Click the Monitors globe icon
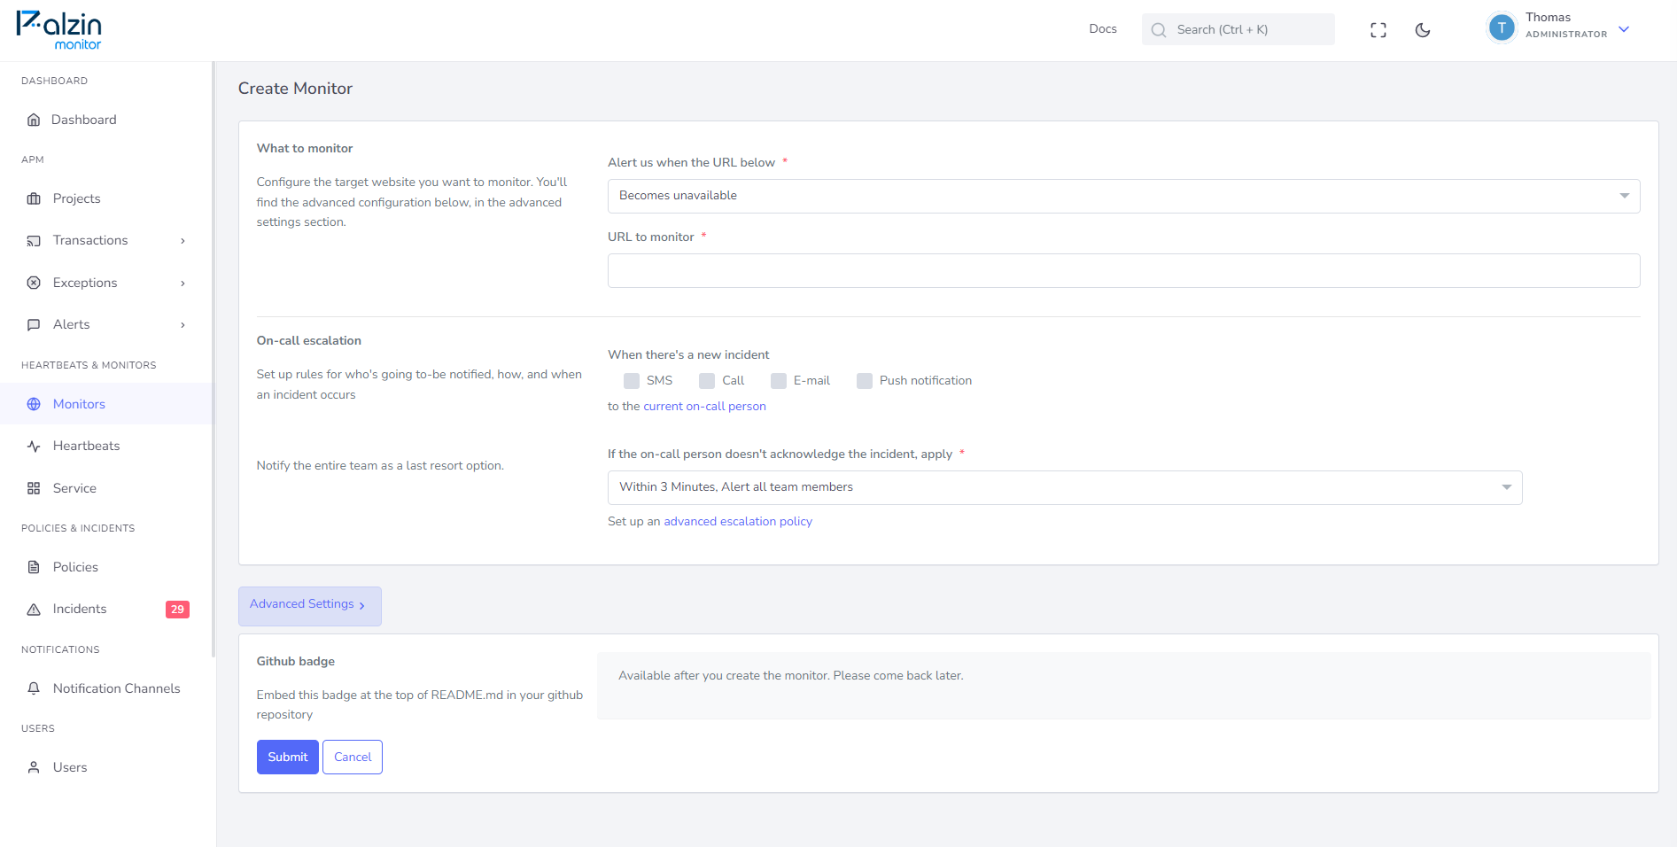This screenshot has height=847, width=1677. pyautogui.click(x=34, y=404)
